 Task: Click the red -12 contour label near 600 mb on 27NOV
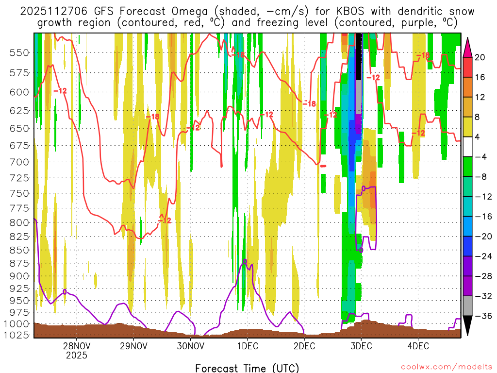point(60,91)
